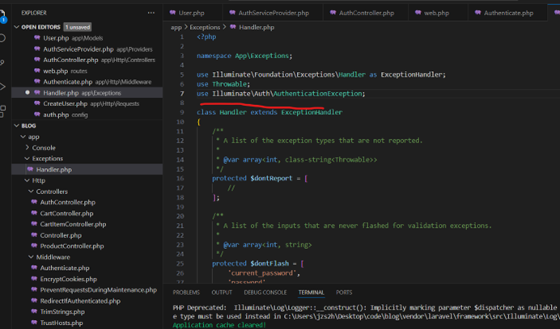560x329 pixels.
Task: Select Handler.php app\Exceptions in open editors
Action: [87, 93]
